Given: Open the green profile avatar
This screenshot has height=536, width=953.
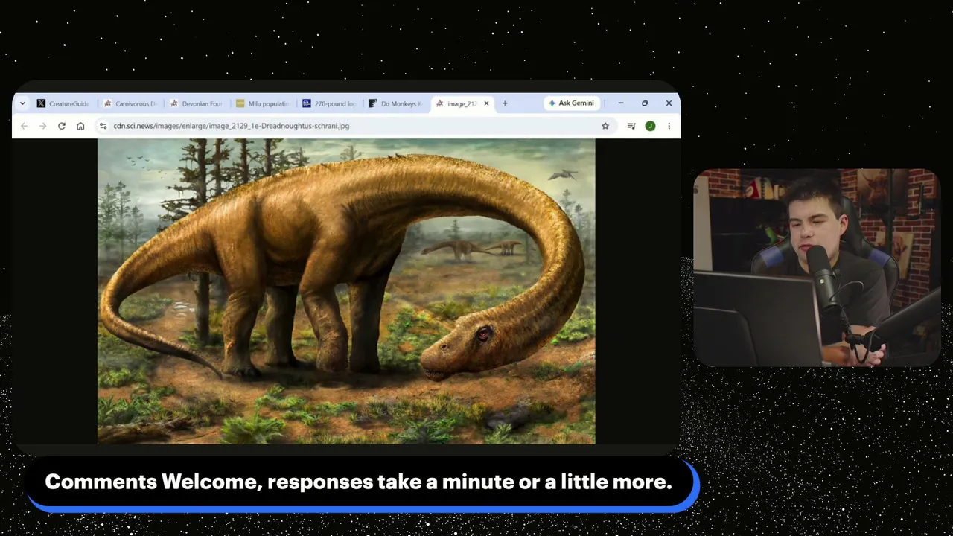Looking at the screenshot, I should pyautogui.click(x=650, y=126).
